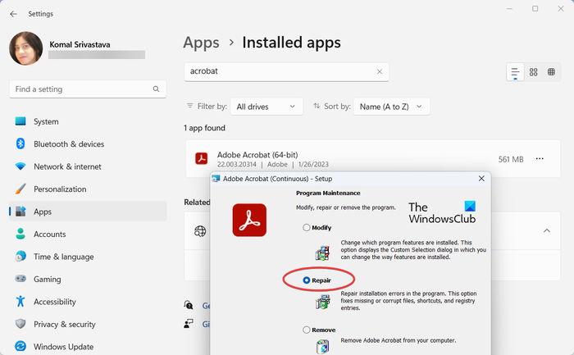
Task: Switch to grid view layout
Action: pyautogui.click(x=533, y=72)
